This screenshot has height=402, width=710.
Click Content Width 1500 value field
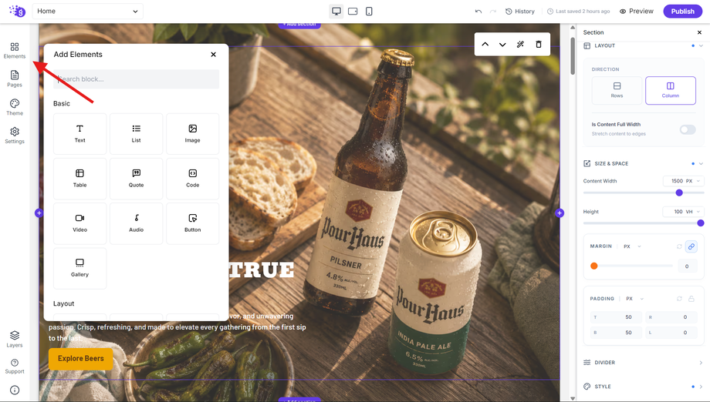click(677, 181)
